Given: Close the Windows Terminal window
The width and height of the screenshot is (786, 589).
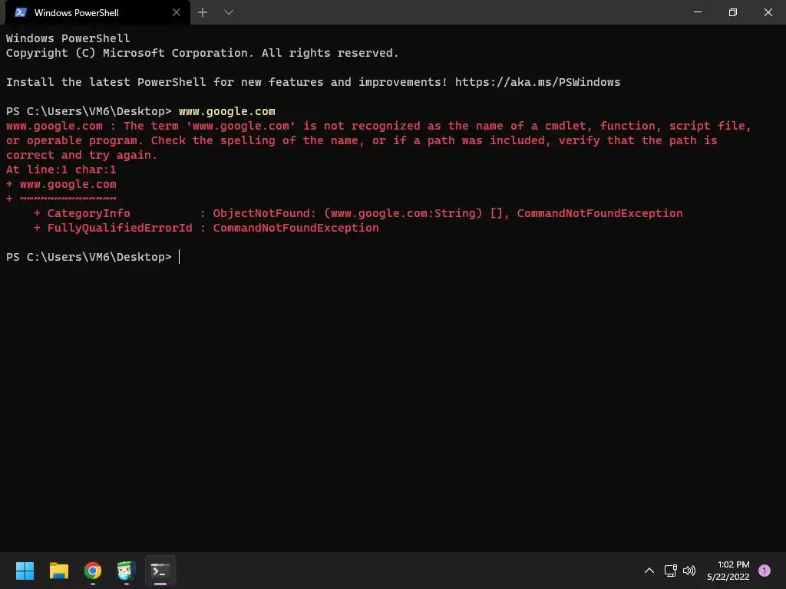Looking at the screenshot, I should point(768,12).
